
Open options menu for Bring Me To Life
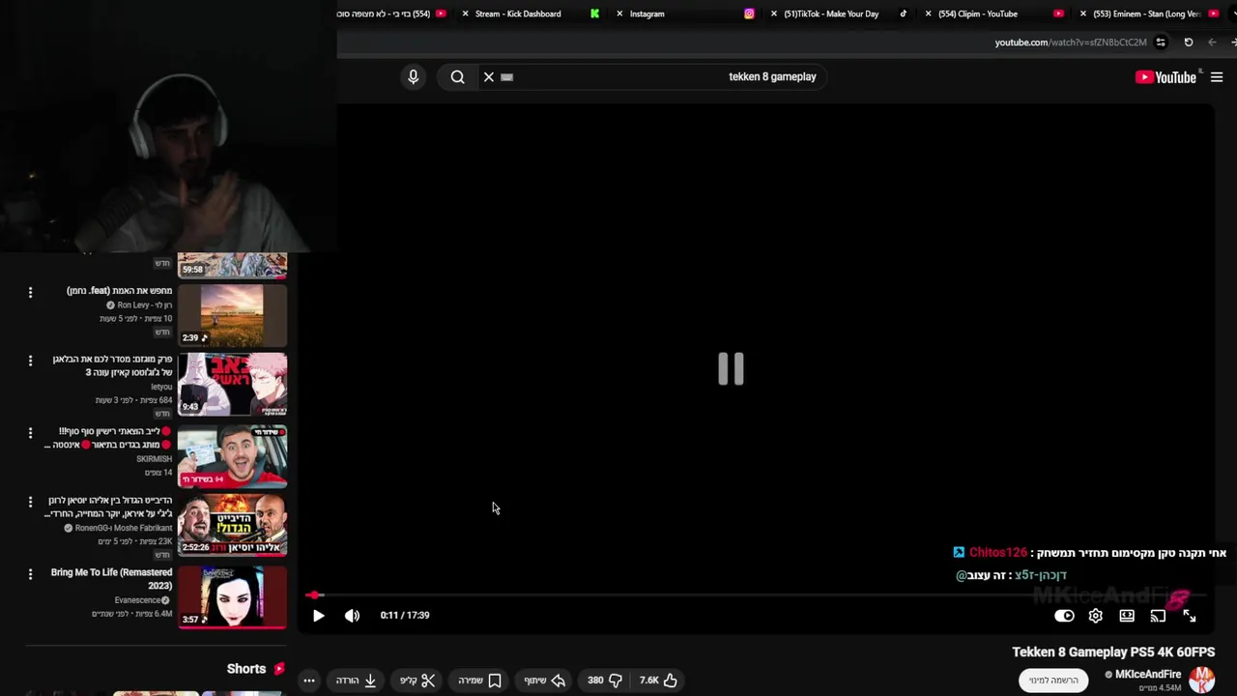click(30, 574)
